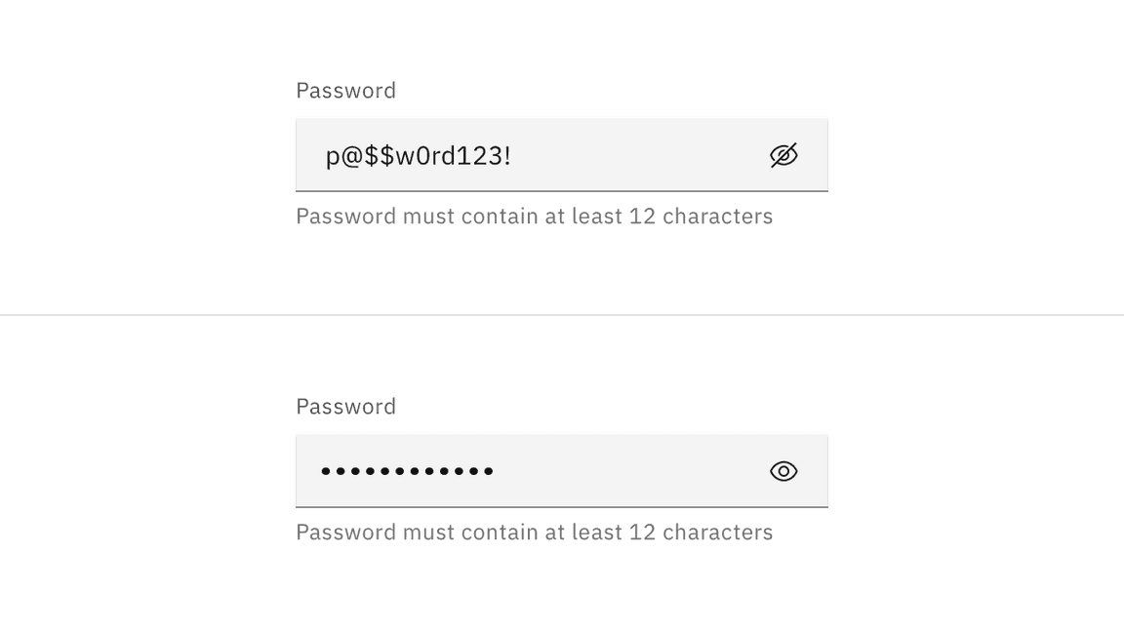Click empty area between masked dots and eye icon
This screenshot has width=1124, height=632.
631,471
